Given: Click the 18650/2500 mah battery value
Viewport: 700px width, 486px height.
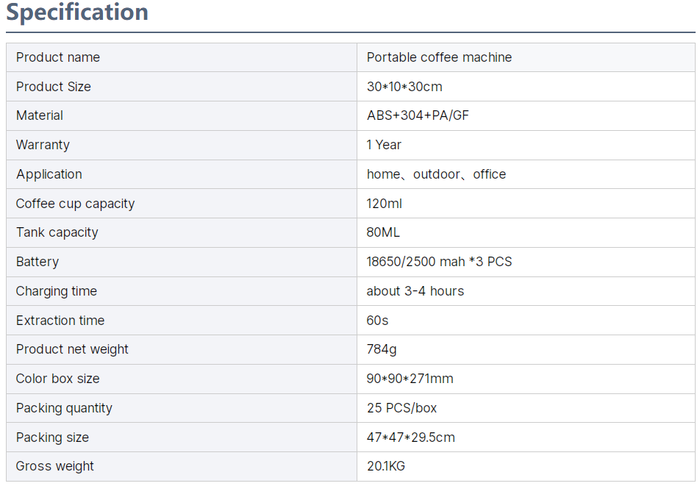Looking at the screenshot, I should (x=439, y=262).
